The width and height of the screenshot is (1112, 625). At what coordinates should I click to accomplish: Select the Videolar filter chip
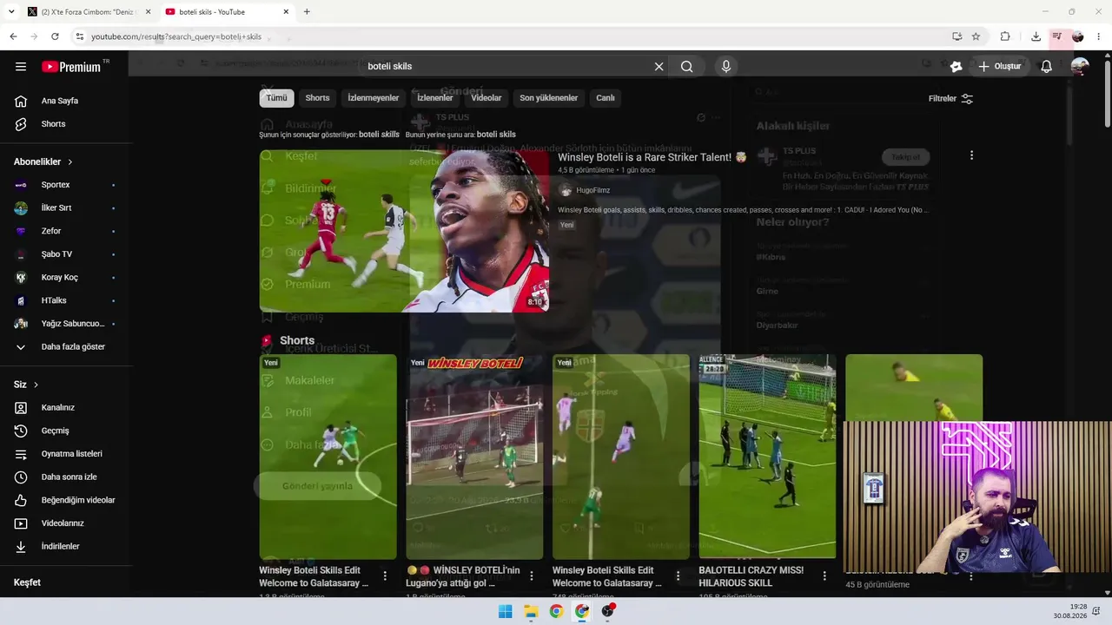(486, 98)
